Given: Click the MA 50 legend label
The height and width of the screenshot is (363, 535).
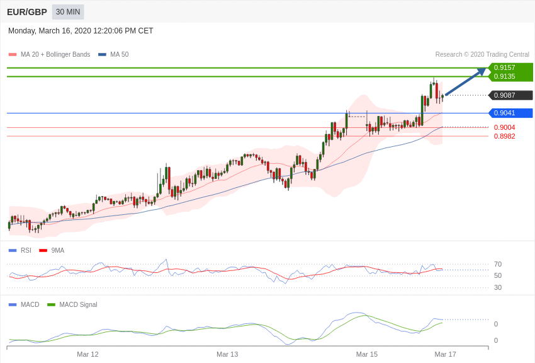Looking at the screenshot, I should pos(120,54).
